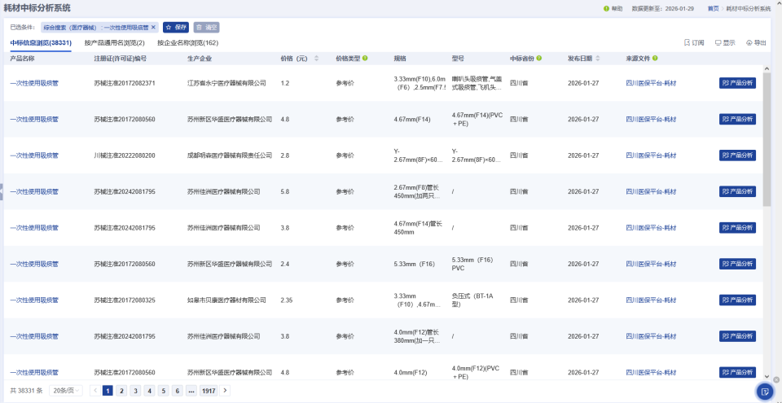Click the next page arrow
Image resolution: width=782 pixels, height=403 pixels.
(225, 391)
